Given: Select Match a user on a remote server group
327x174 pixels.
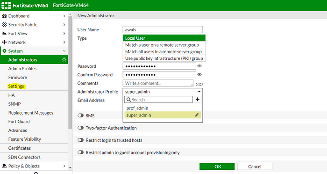Looking at the screenshot, I should (164, 45).
